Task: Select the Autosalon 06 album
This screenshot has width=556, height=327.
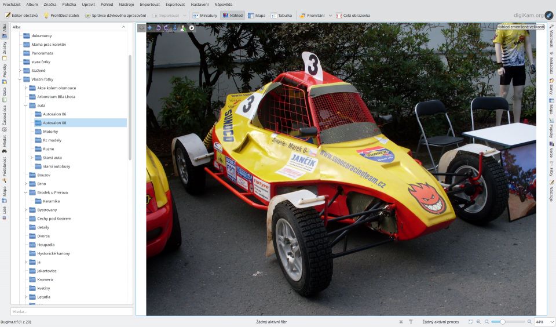Action: tap(54, 114)
